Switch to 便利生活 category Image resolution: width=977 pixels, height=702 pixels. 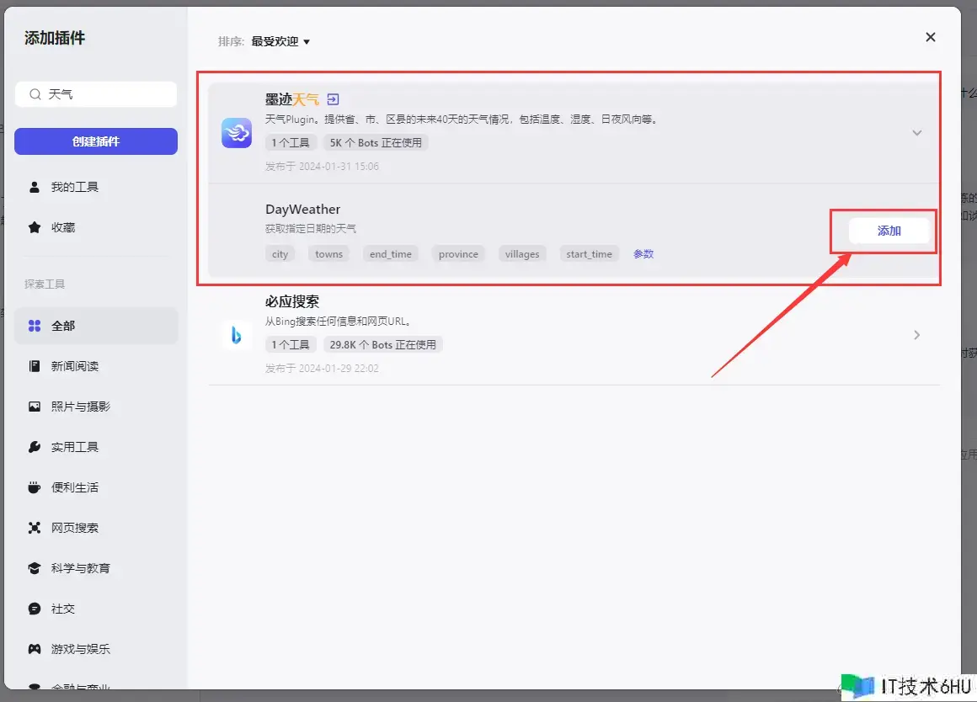point(74,487)
